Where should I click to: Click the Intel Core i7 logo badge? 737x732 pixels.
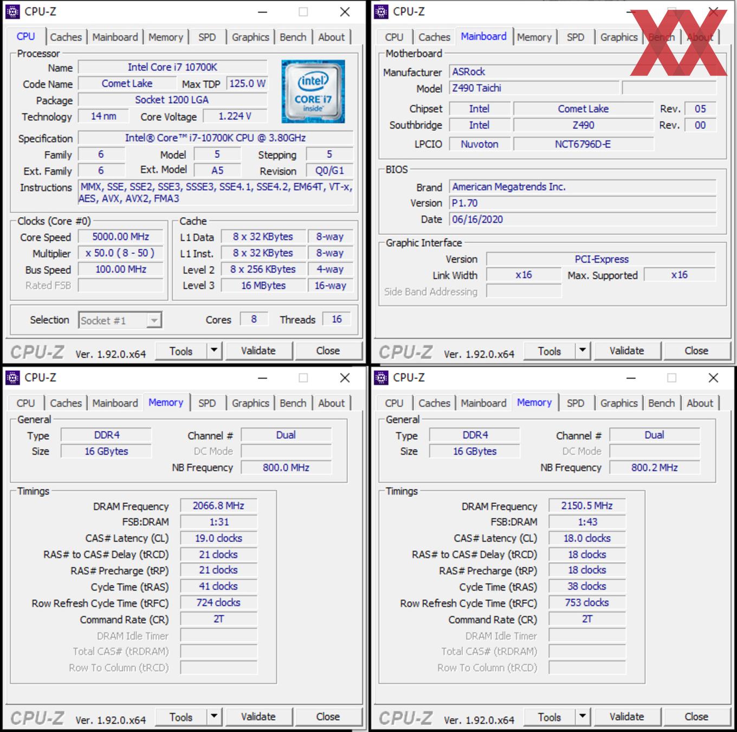[313, 91]
